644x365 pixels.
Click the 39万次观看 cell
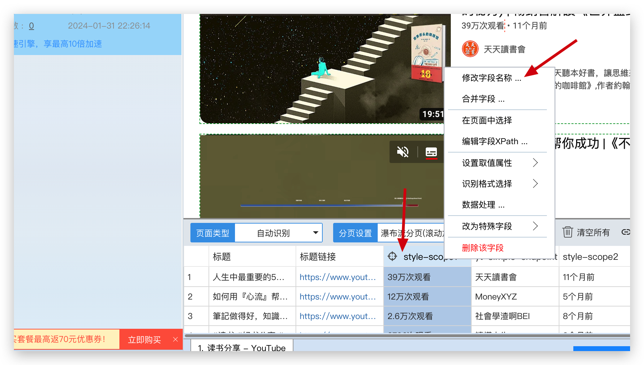coord(427,277)
